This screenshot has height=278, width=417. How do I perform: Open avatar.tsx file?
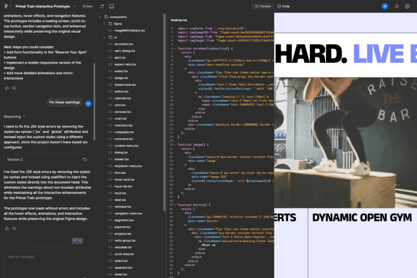pyautogui.click(x=121, y=71)
